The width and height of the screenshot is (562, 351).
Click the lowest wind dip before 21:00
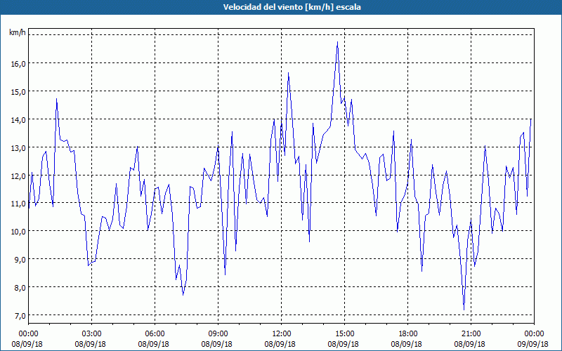tap(464, 310)
